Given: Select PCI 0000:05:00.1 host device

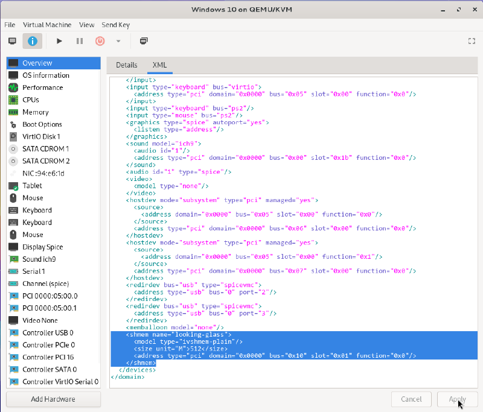Looking at the screenshot, I should pyautogui.click(x=54, y=308).
